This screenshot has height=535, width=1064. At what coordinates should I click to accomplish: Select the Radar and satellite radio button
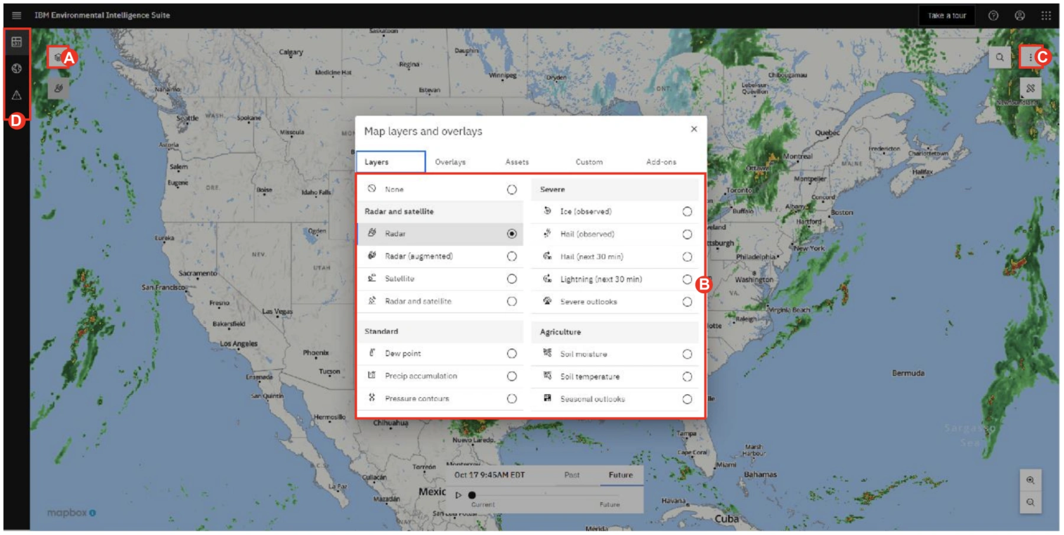tap(512, 301)
